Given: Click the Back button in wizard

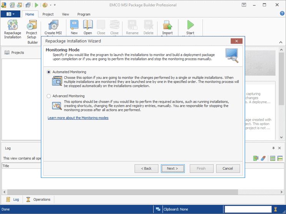Looking at the screenshot, I should 146,168.
